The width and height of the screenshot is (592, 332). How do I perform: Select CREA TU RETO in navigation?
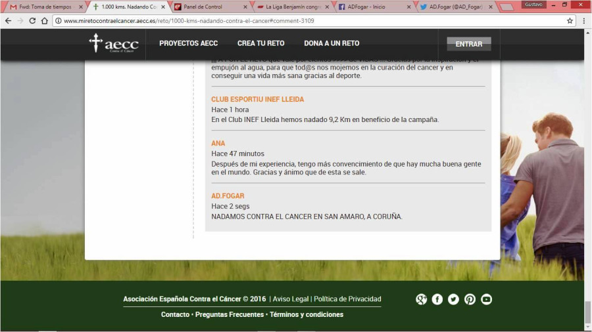pos(260,43)
